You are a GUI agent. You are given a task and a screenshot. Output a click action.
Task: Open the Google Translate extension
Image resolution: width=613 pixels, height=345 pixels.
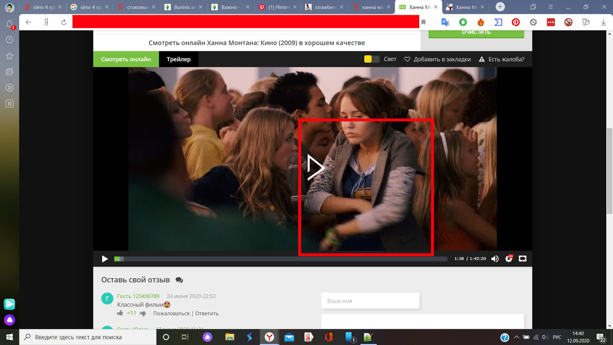445,22
